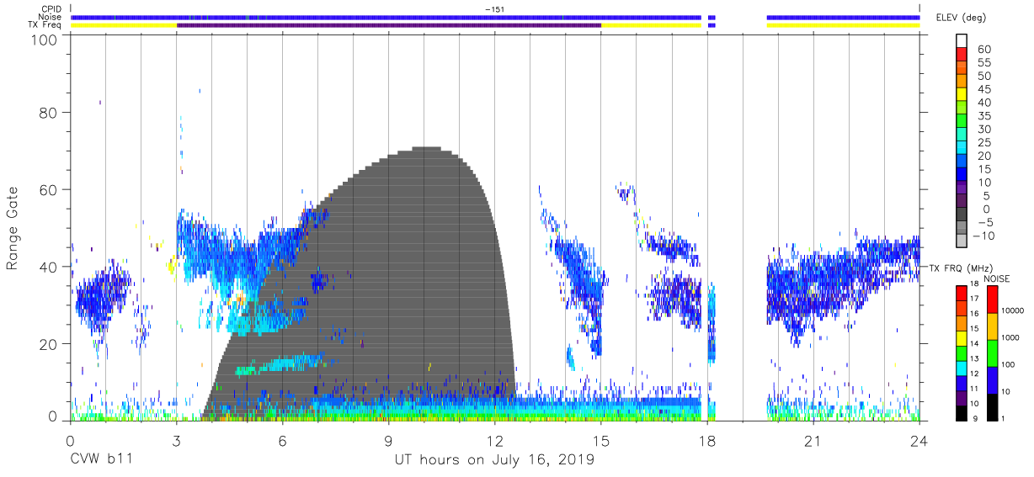This screenshot has width=1034, height=477.
Task: Click the range gate tick label '40'
Action: [49, 267]
